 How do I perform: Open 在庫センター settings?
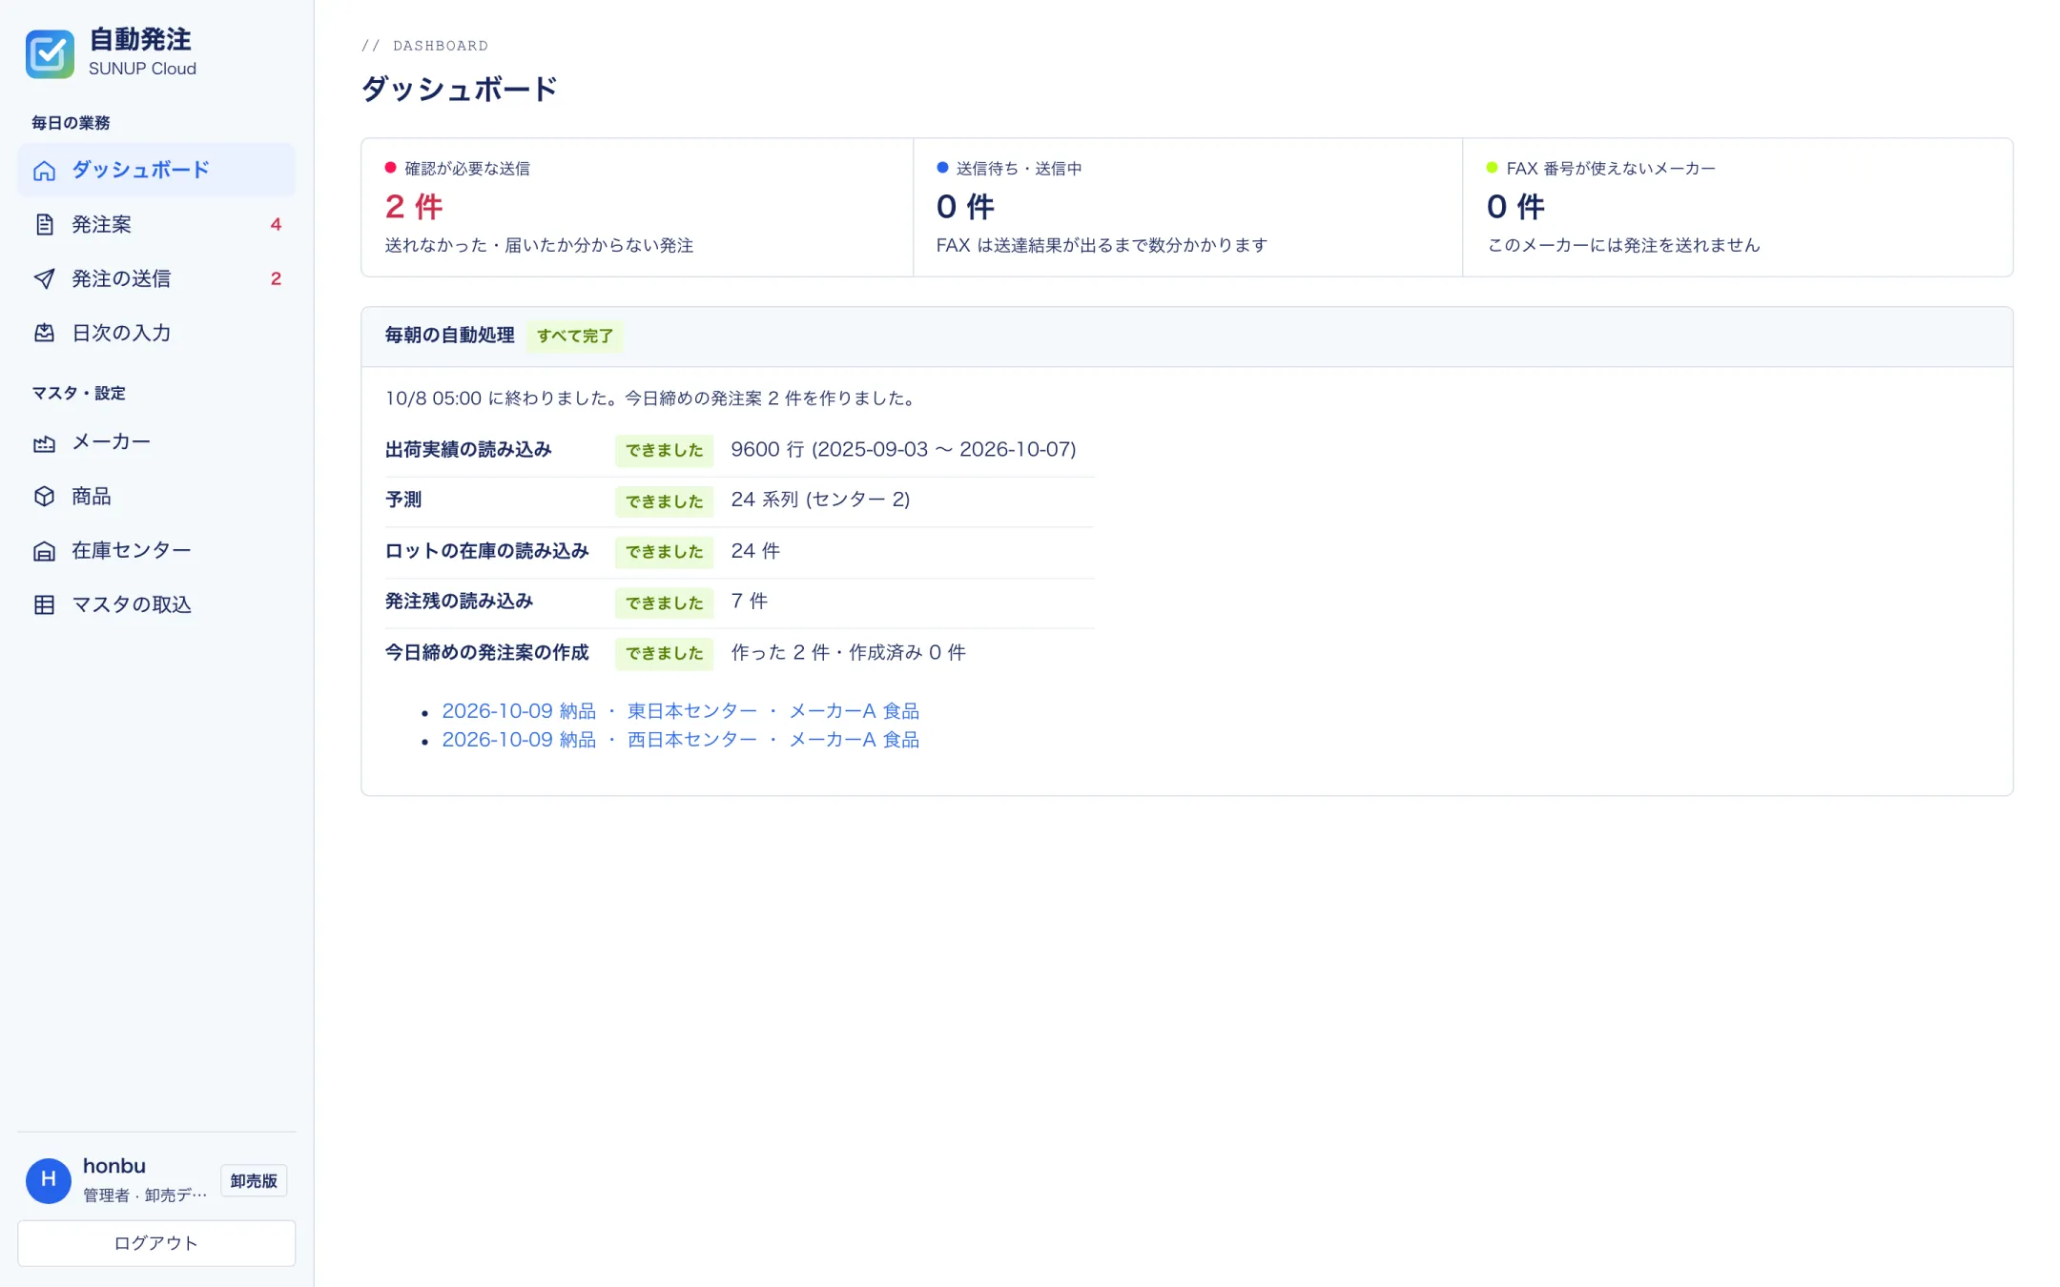coord(156,551)
